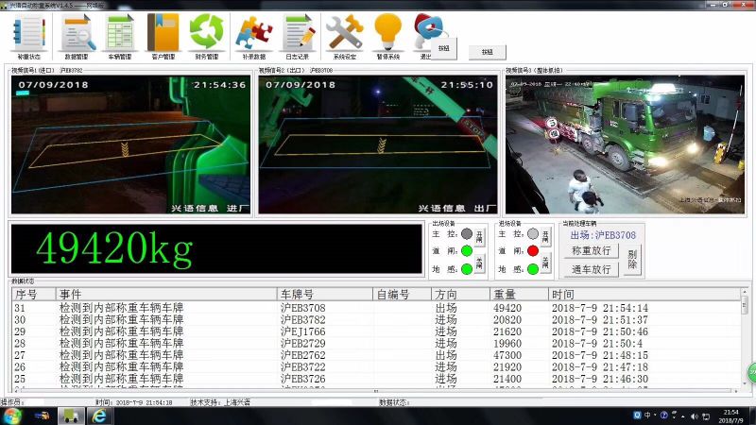Click the 剔除 button

pos(632,259)
